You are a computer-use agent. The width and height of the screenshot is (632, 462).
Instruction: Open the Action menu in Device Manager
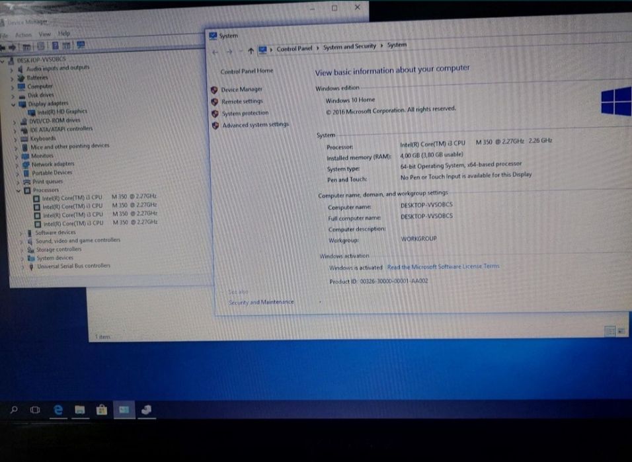click(23, 35)
